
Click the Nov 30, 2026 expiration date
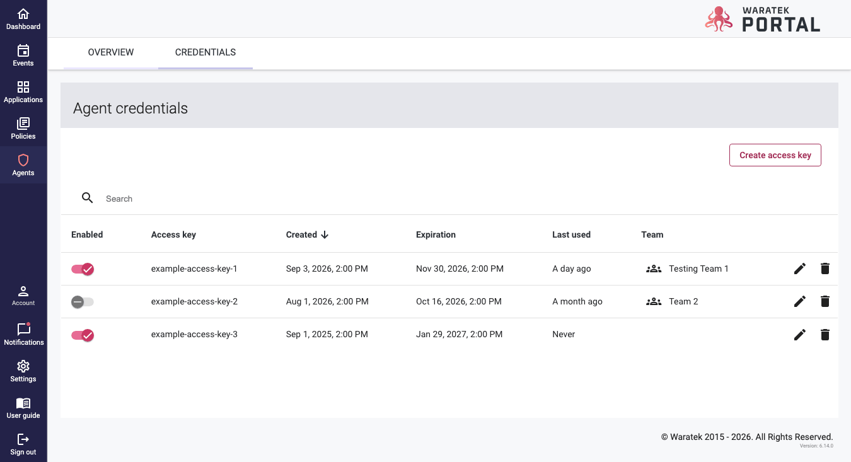[x=460, y=269]
